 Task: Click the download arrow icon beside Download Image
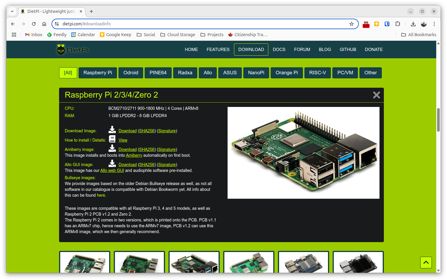pyautogui.click(x=112, y=130)
